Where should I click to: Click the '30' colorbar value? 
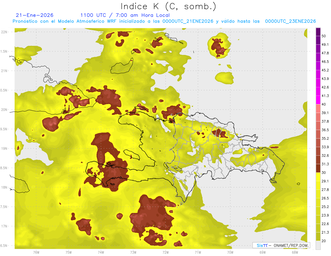324,173
